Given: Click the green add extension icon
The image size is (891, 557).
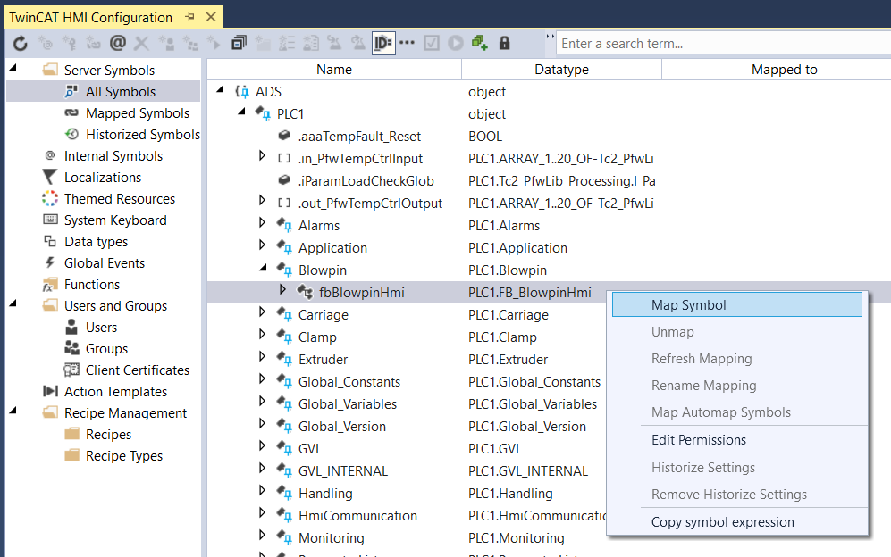Looking at the screenshot, I should 480,43.
